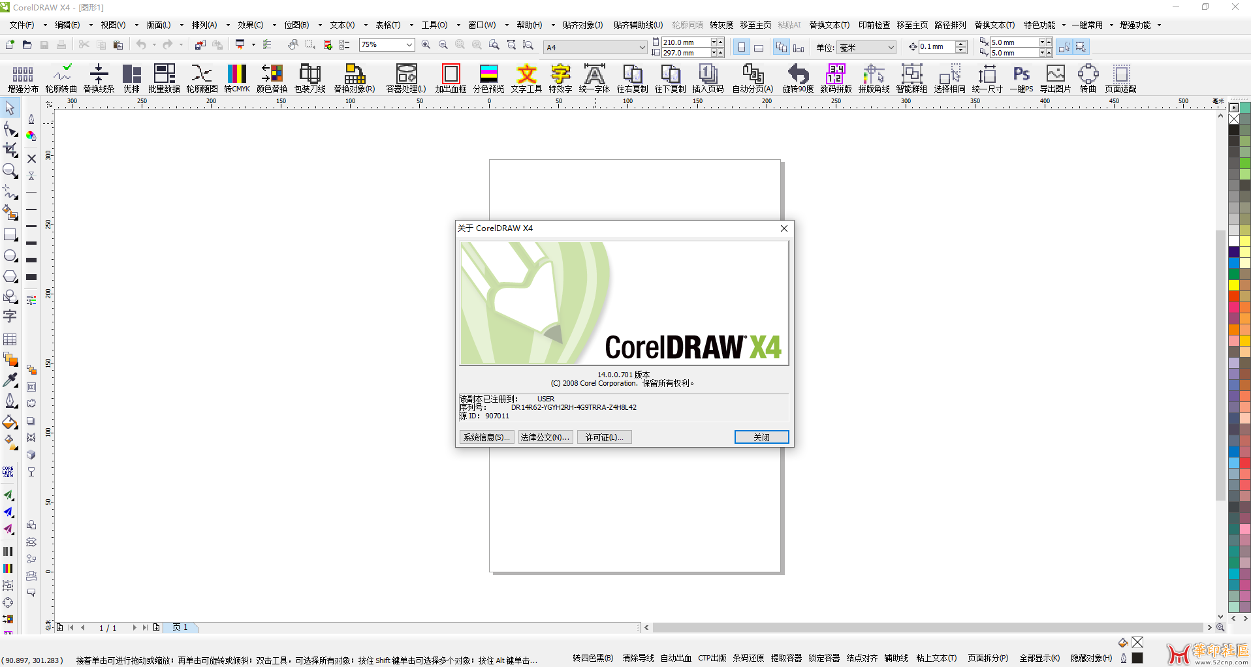This screenshot has height=667, width=1251.
Task: Select the Rectangle tool in toolbox
Action: click(x=10, y=235)
